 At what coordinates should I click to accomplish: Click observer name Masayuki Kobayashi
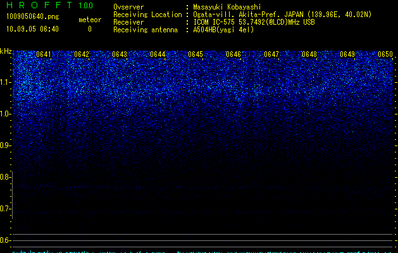pyautogui.click(x=227, y=7)
